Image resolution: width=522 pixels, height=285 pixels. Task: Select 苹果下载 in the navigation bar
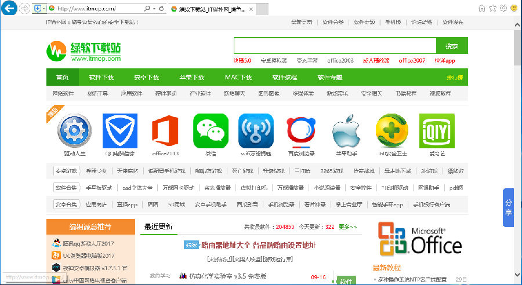click(191, 77)
